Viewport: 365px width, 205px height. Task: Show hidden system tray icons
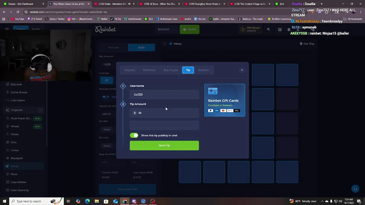tap(322, 201)
